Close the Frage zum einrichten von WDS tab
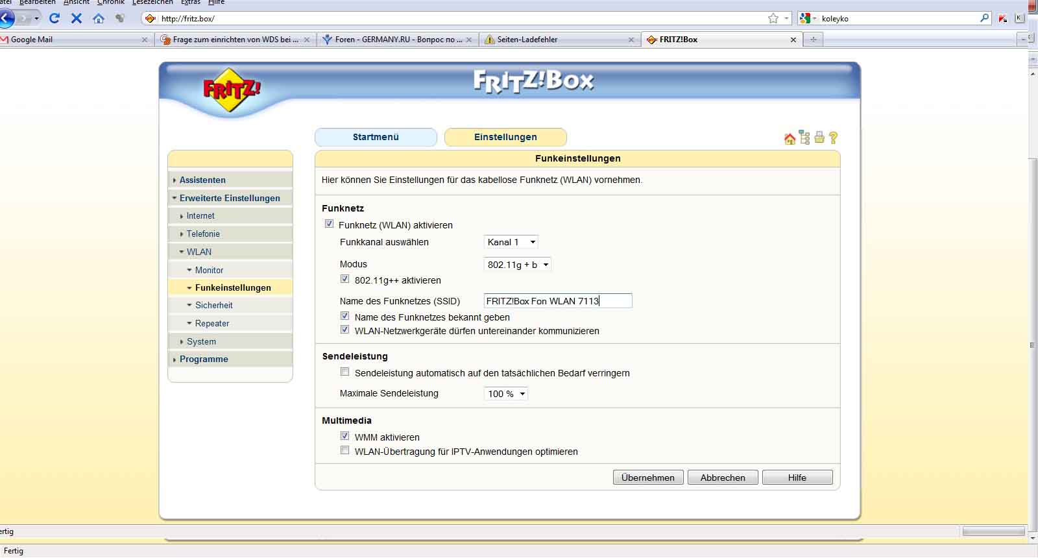This screenshot has height=558, width=1038. (307, 40)
